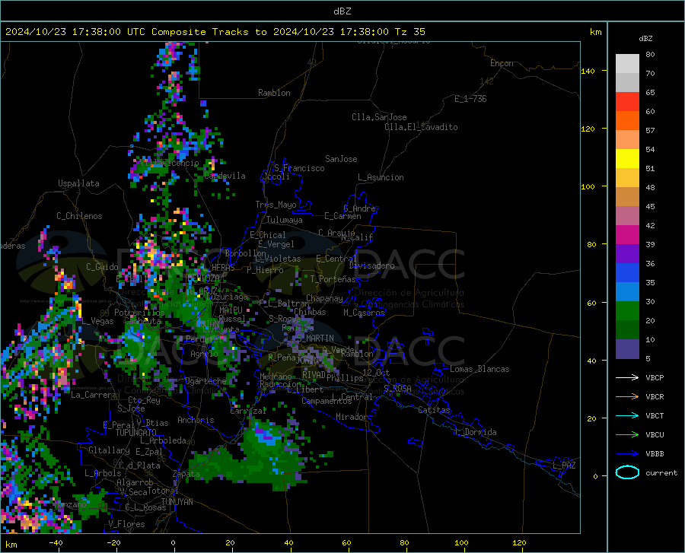Click the intense echo cluster near C_Guido

[x=67, y=282]
